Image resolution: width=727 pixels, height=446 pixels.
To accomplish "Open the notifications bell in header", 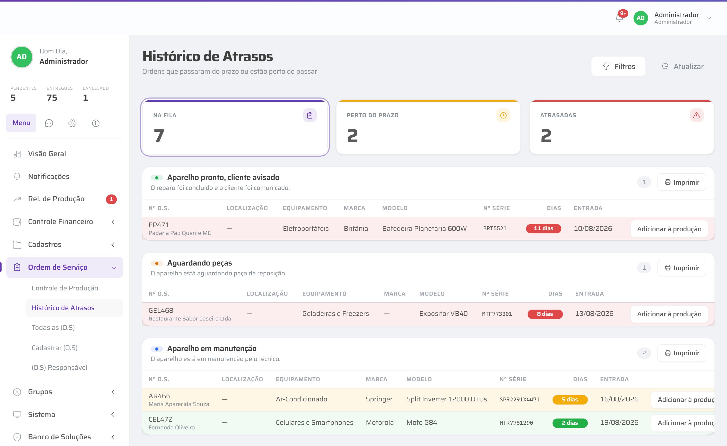I will click(x=620, y=18).
